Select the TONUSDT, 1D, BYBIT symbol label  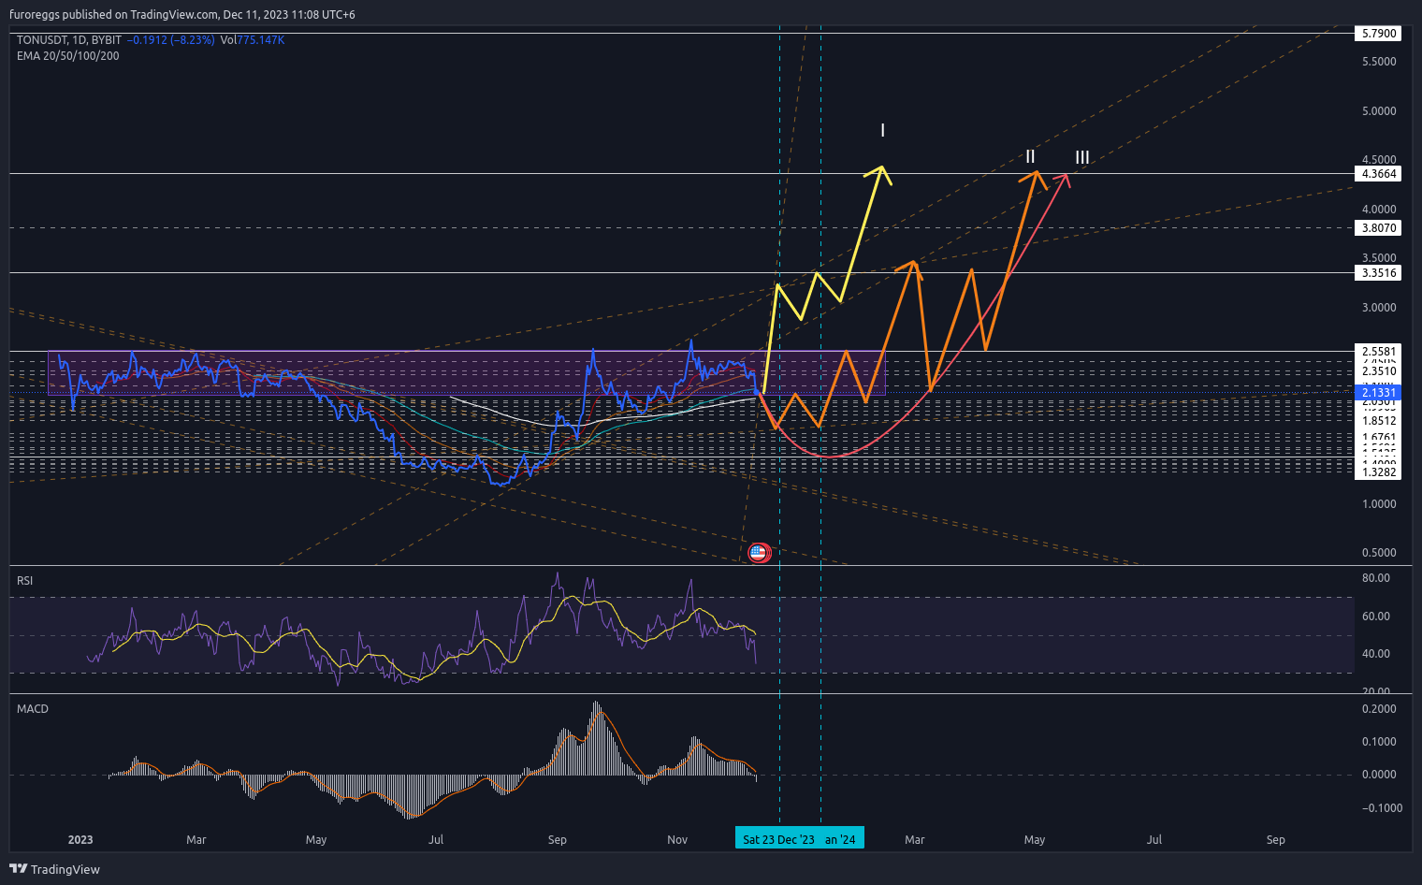(x=69, y=40)
